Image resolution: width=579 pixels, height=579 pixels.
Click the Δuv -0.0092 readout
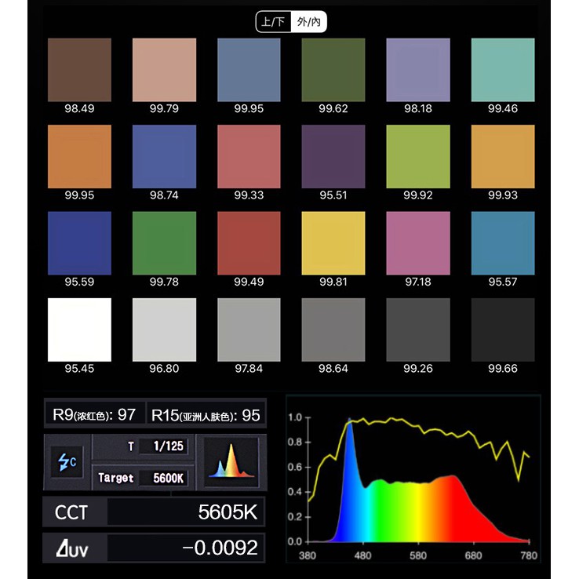pos(154,548)
